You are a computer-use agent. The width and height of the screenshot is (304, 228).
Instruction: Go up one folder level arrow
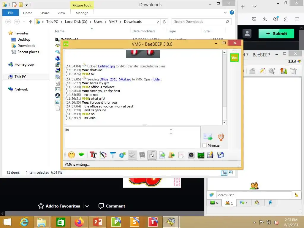click(31, 22)
